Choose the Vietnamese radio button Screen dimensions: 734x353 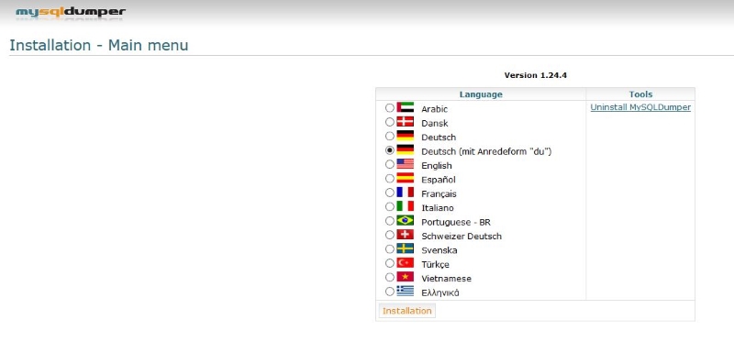pos(389,277)
